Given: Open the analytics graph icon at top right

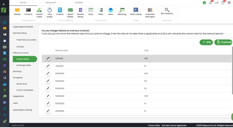Looking at the screenshot, I should [x=217, y=3].
